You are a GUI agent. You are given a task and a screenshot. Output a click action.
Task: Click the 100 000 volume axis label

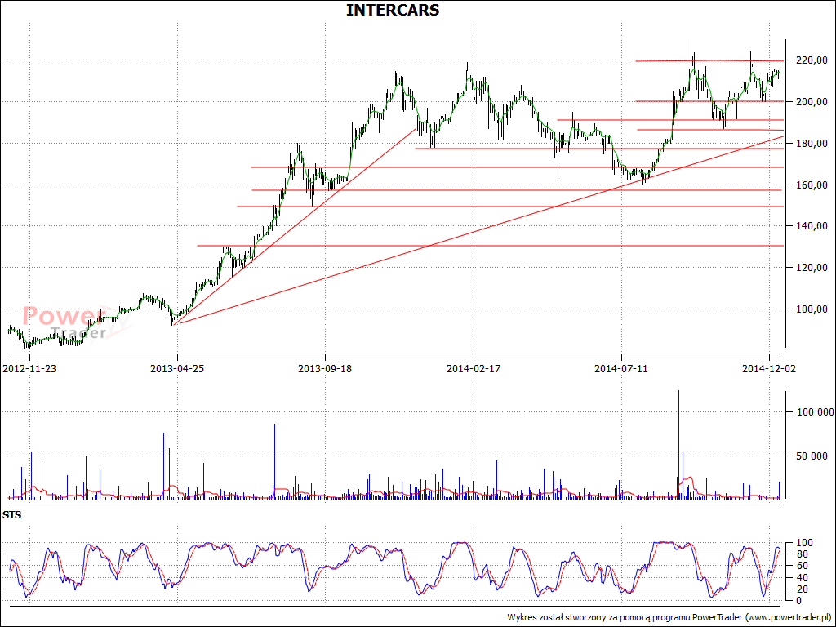816,412
